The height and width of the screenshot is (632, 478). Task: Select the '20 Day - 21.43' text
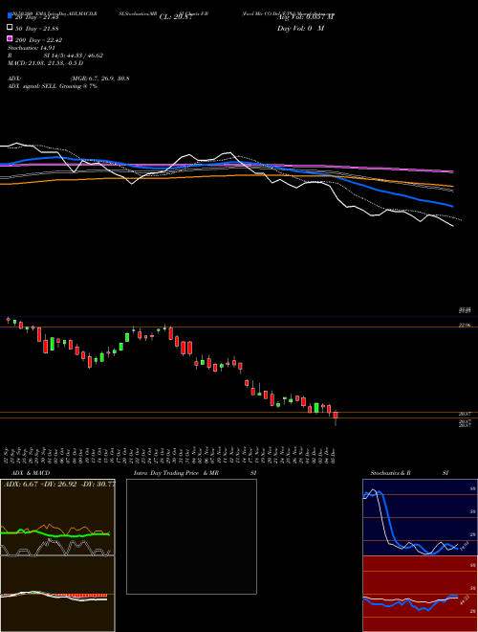37,17
